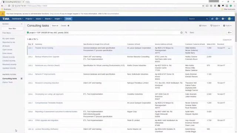Open a new browser tab
This screenshot has height=133, width=237.
(28, 2)
